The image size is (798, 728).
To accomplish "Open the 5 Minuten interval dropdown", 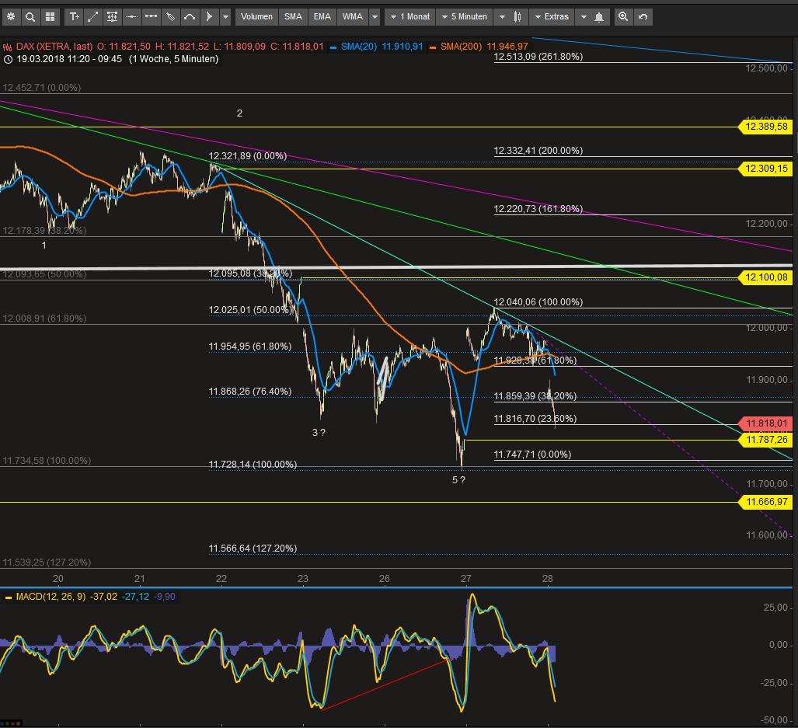I will [x=464, y=16].
